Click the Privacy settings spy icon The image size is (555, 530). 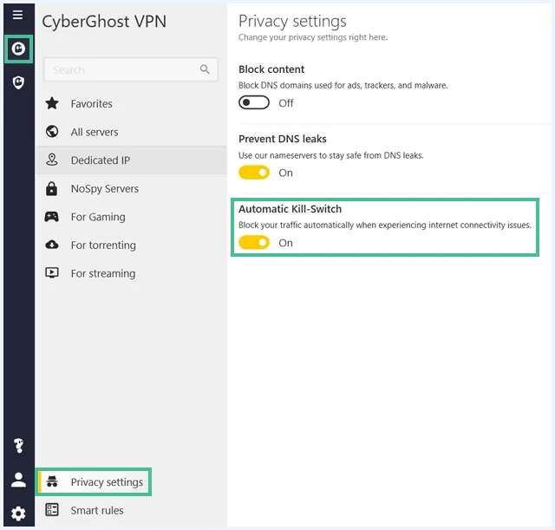pos(52,481)
